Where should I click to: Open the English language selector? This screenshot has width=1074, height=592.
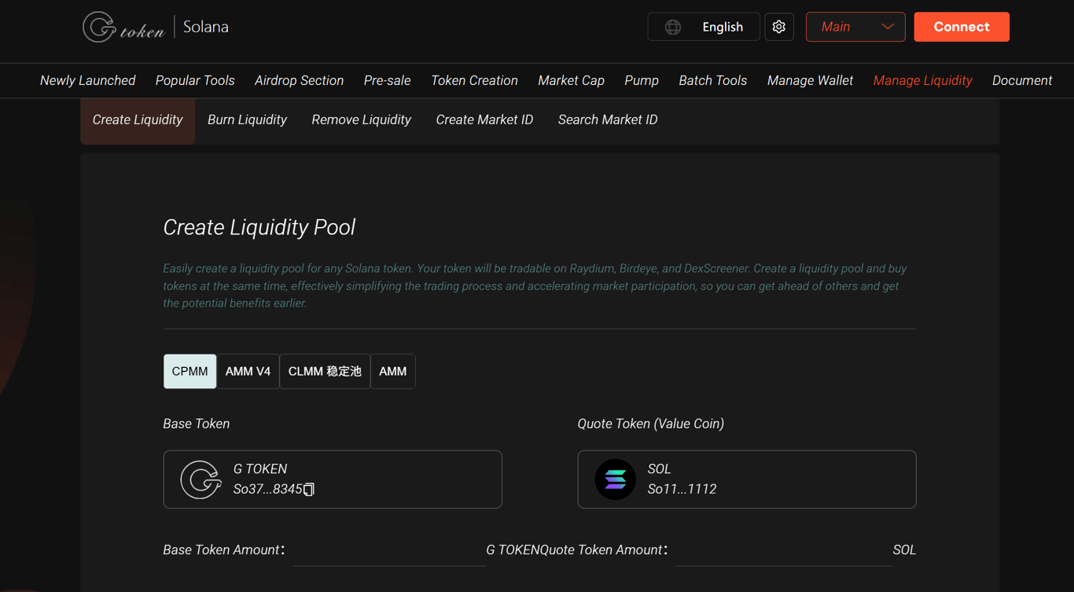tap(704, 27)
